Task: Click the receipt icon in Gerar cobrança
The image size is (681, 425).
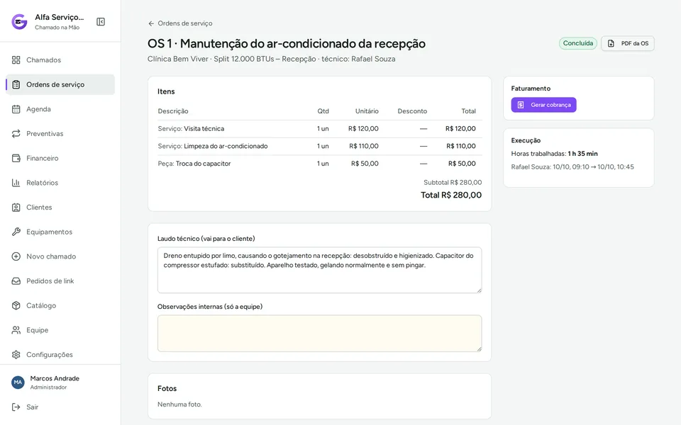Action: click(x=521, y=105)
